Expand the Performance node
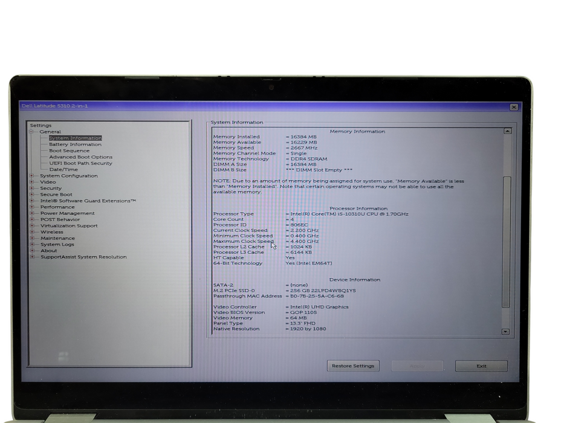 pos(31,207)
